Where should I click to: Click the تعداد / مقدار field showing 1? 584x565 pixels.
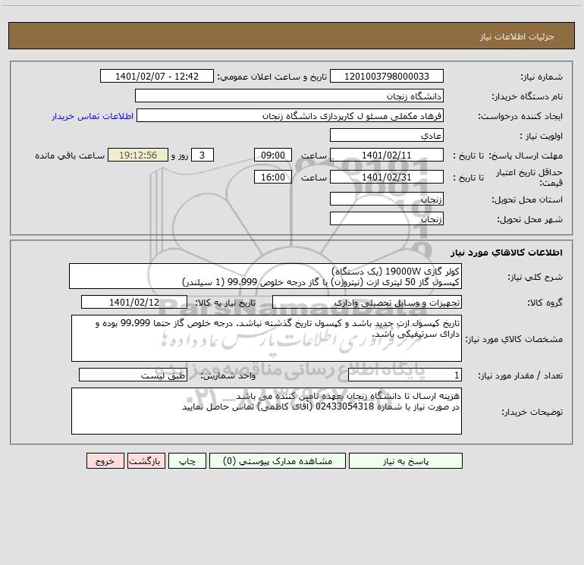pos(405,375)
